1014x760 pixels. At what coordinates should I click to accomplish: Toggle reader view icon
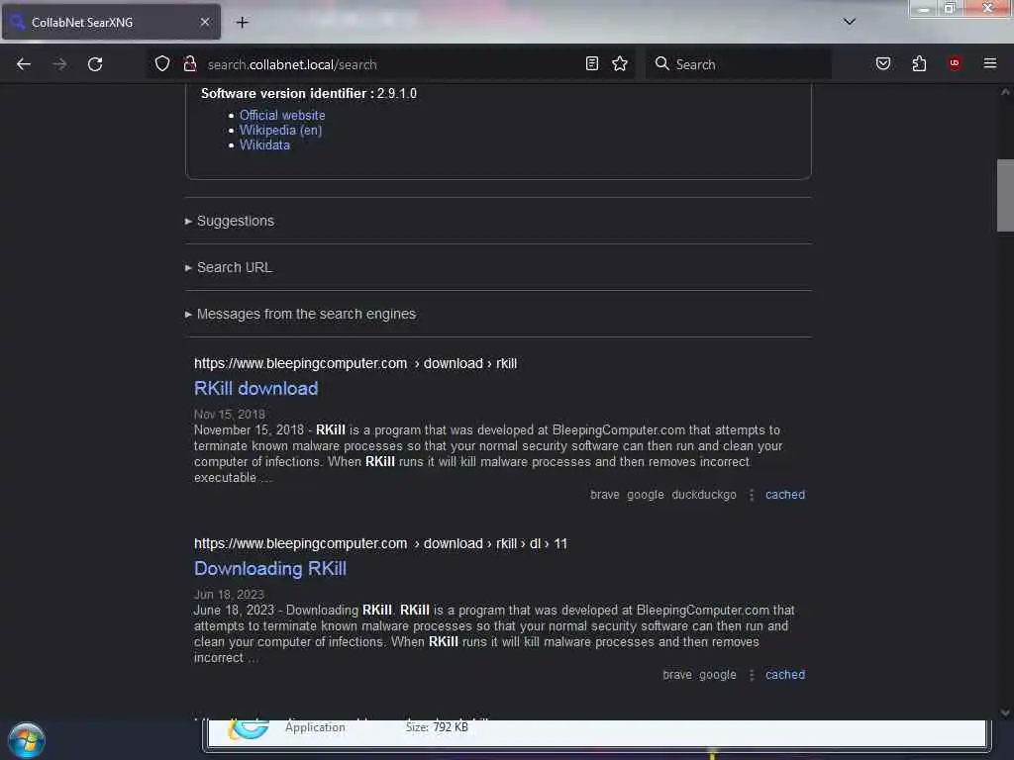[592, 63]
